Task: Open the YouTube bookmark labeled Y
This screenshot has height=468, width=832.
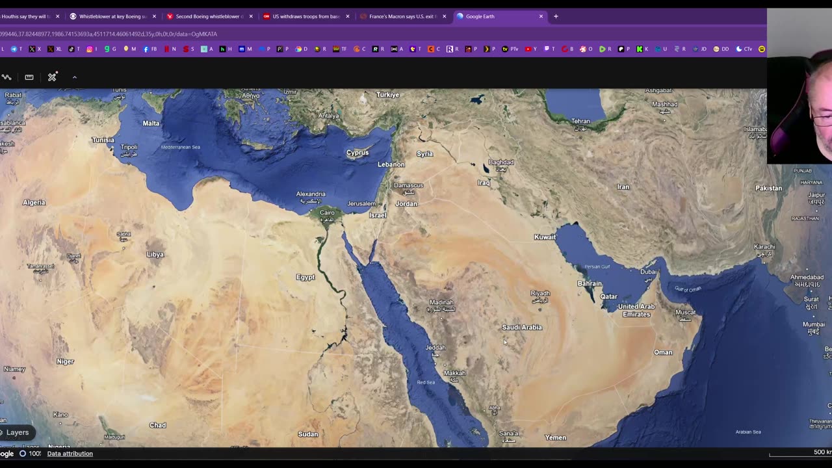Action: [x=531, y=49]
